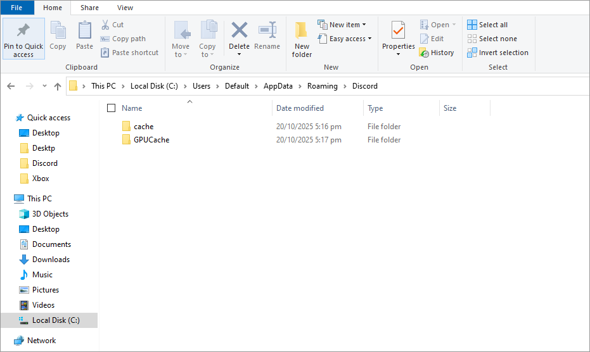Screen dimensions: 590x352
Task: Expand the Properties dropdown arrow
Action: tap(398, 54)
